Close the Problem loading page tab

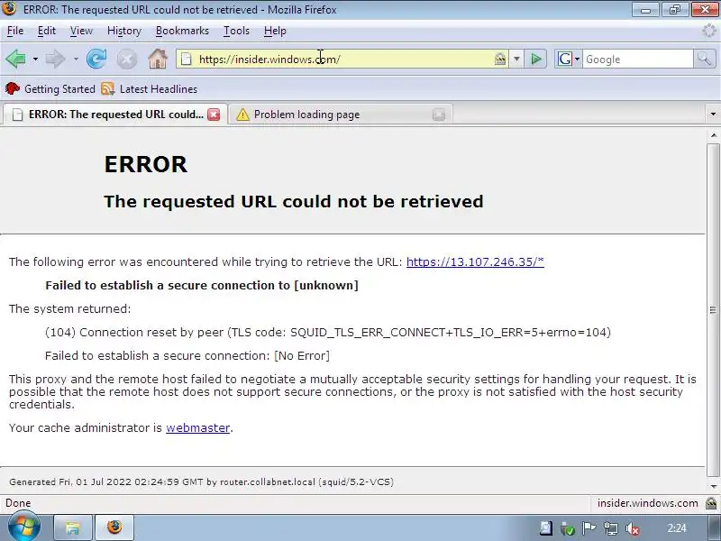point(439,115)
